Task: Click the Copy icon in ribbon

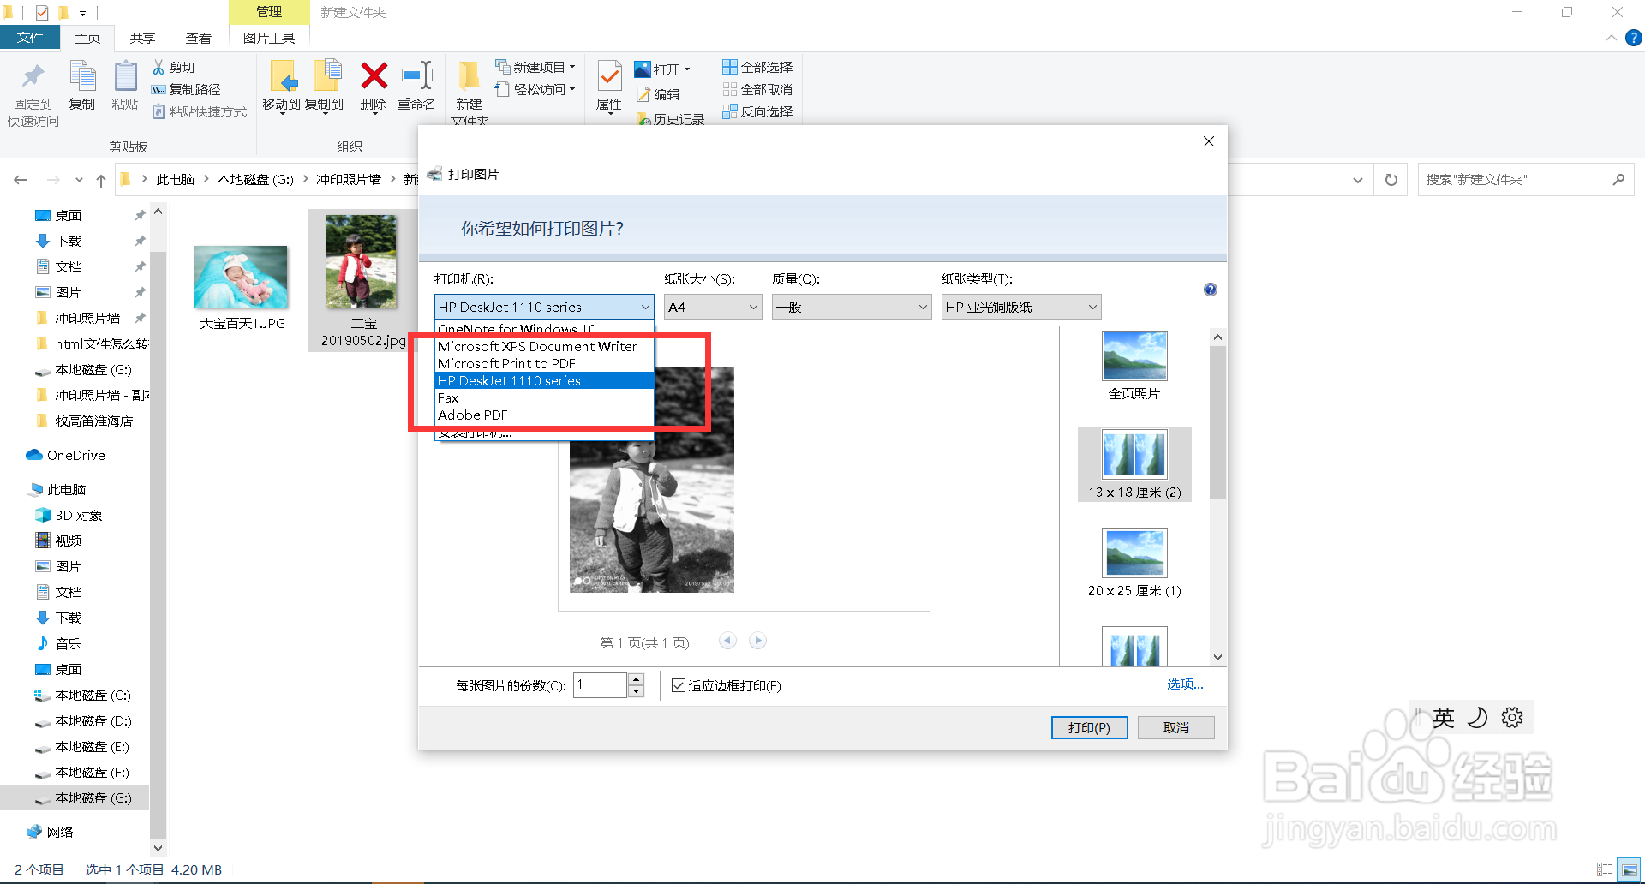Action: pos(82,76)
